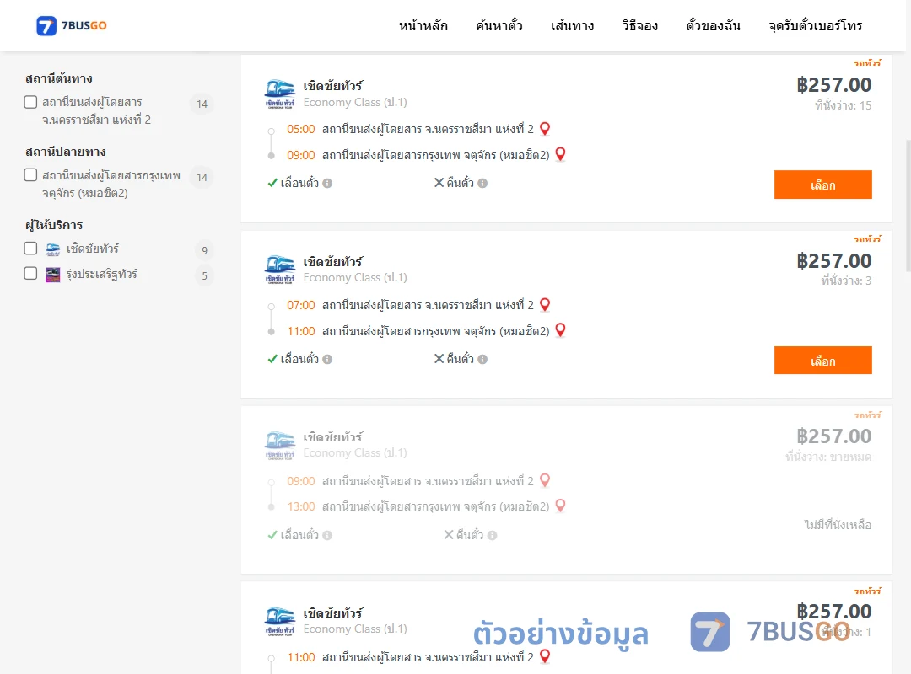Tick the destination Mo Chit 2 checkbox
The height and width of the screenshot is (674, 911).
(31, 174)
